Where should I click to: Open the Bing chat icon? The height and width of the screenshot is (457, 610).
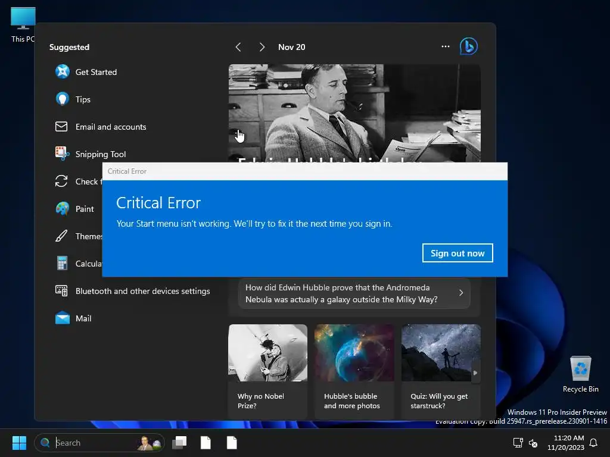(x=468, y=46)
